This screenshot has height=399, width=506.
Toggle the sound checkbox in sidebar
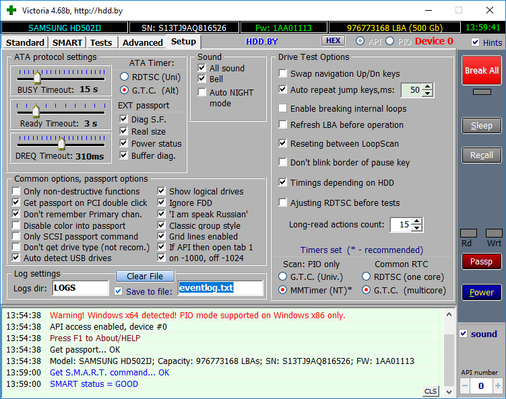click(464, 334)
